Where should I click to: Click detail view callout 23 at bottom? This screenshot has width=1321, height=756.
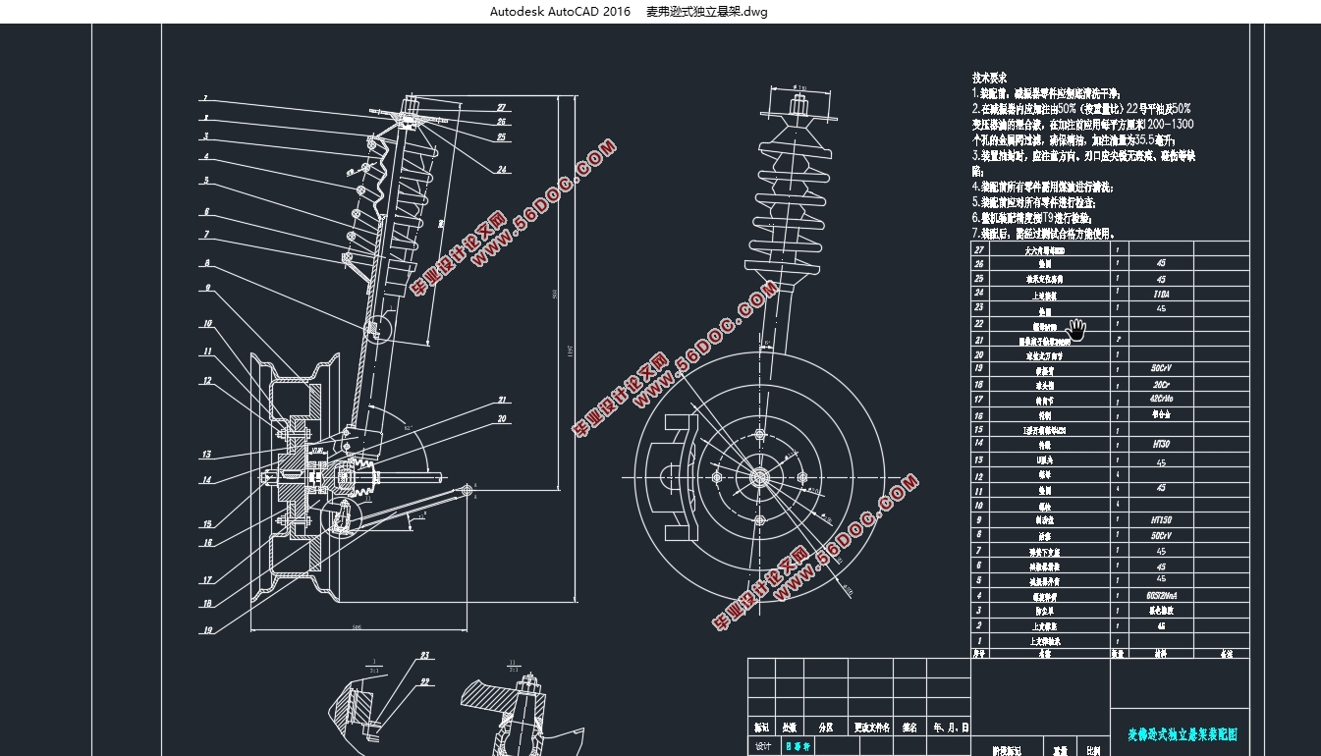pyautogui.click(x=425, y=655)
